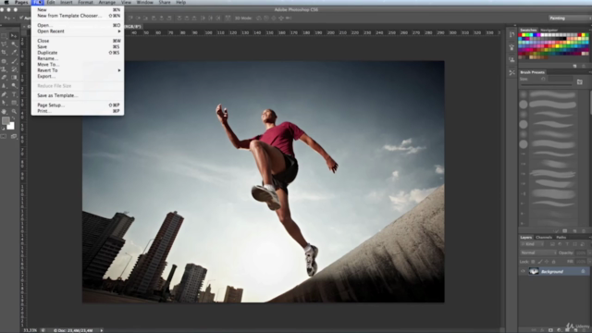Toggle the pixel layer filter icon
This screenshot has height=333, width=592.
552,244
